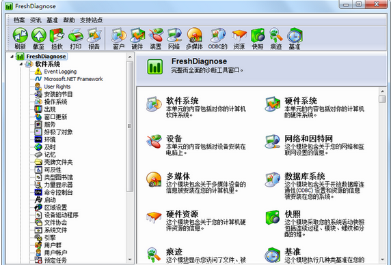Click the 网络和因特网 module icon

(272, 142)
